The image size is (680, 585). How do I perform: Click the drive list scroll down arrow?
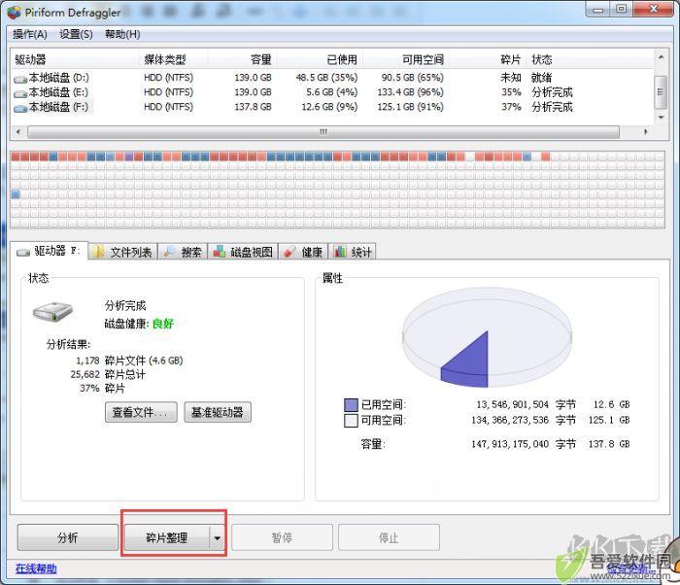[661, 118]
